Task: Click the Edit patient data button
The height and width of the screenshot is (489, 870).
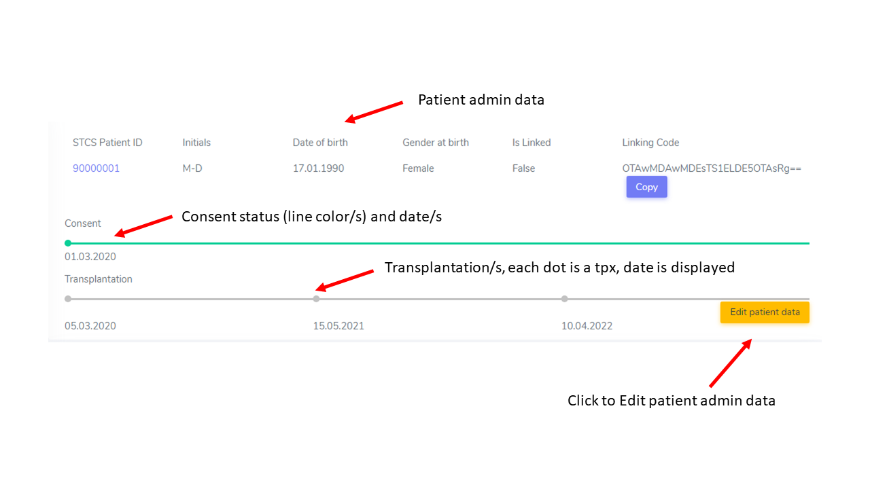Action: [x=765, y=312]
